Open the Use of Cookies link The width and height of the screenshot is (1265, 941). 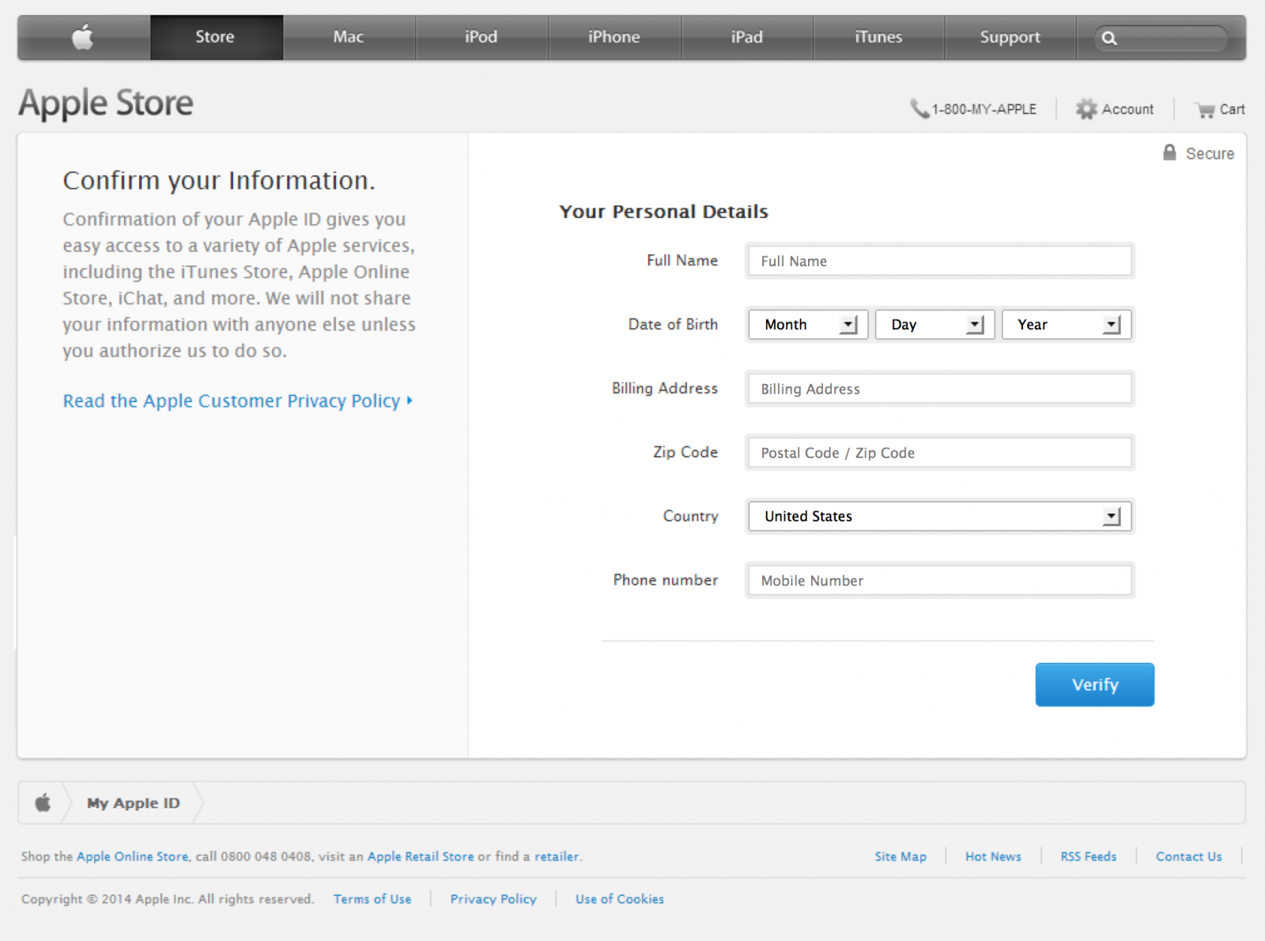(620, 899)
